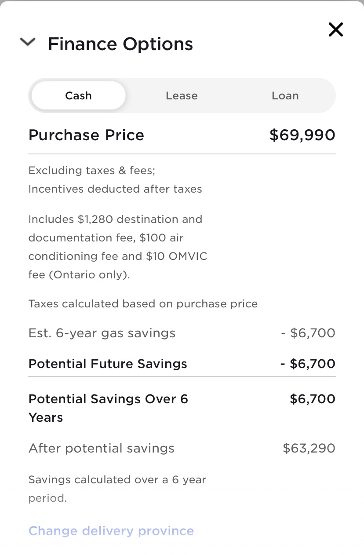Click the Change delivery province link

click(x=111, y=531)
